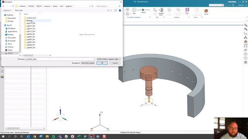Click the Analyze IPW tool
This screenshot has height=139, width=248.
[161, 12]
